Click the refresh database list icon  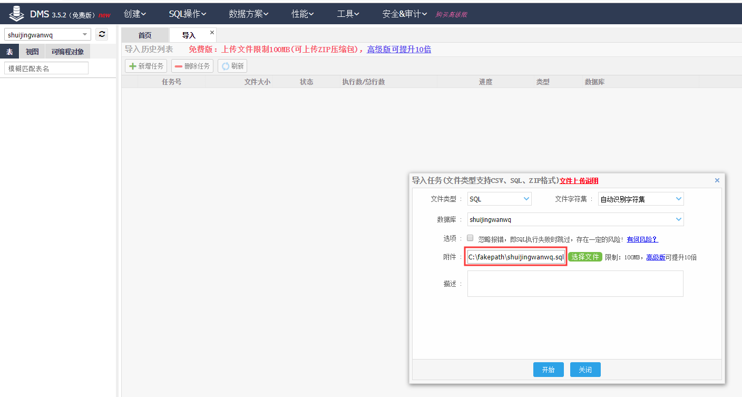pyautogui.click(x=102, y=34)
